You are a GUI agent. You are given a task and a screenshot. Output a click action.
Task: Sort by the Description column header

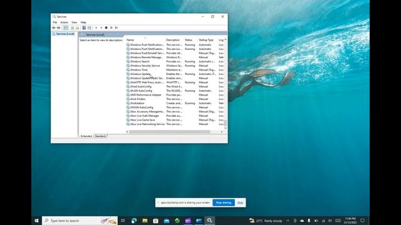click(x=173, y=40)
